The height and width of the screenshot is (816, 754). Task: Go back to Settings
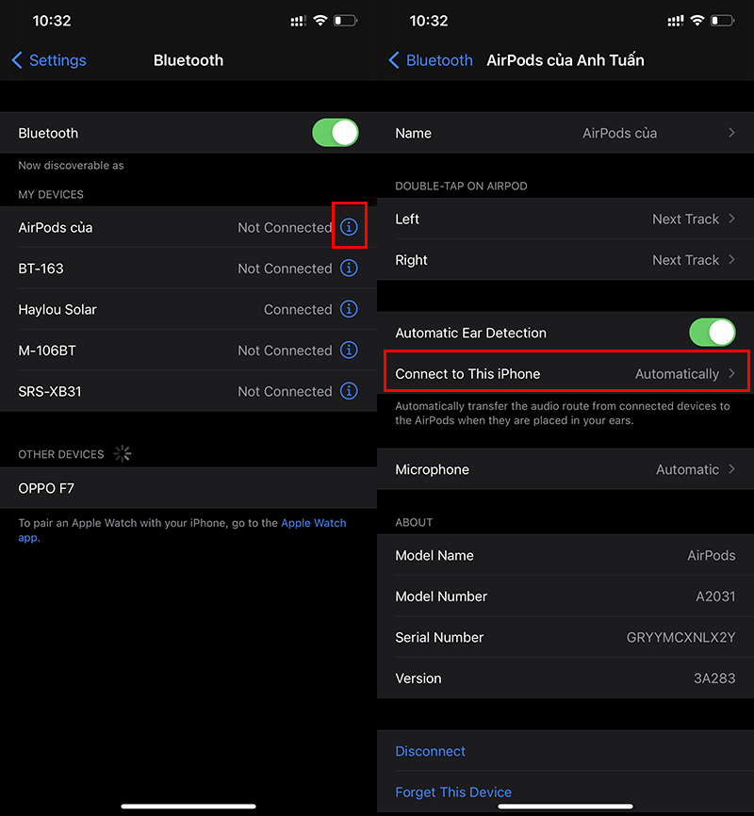49,60
